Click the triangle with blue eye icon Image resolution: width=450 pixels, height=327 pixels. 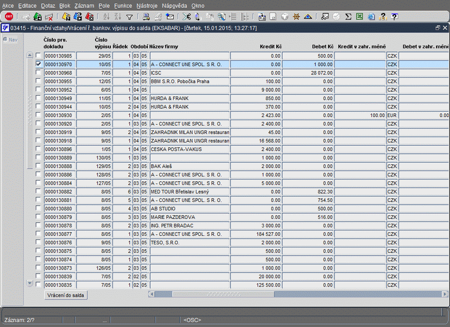[x=308, y=17]
